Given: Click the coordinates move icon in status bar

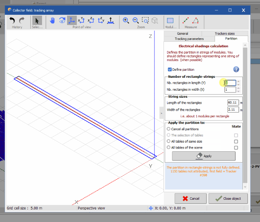Looking at the screenshot, I should coord(151,208).
